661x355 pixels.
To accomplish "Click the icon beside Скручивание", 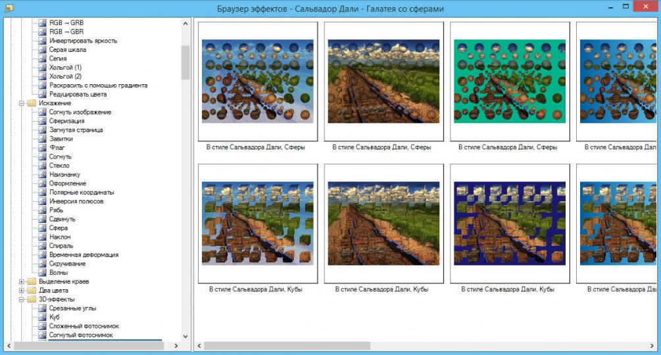I will (x=42, y=264).
